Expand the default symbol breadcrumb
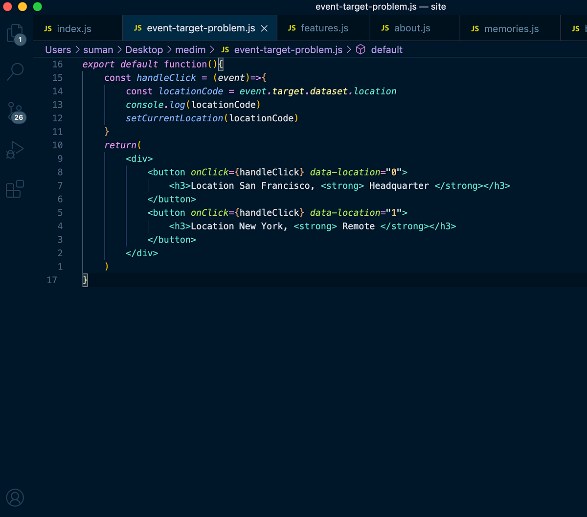The height and width of the screenshot is (517, 587). [387, 49]
